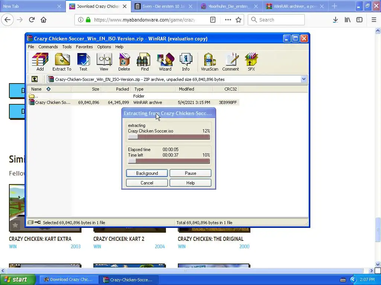The image size is (381, 285).
Task: Open the Favorites menu
Action: (x=84, y=47)
